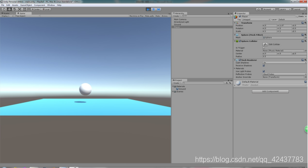Toggle Maximize on Play
This screenshot has height=168, width=308.
pos(136,16)
